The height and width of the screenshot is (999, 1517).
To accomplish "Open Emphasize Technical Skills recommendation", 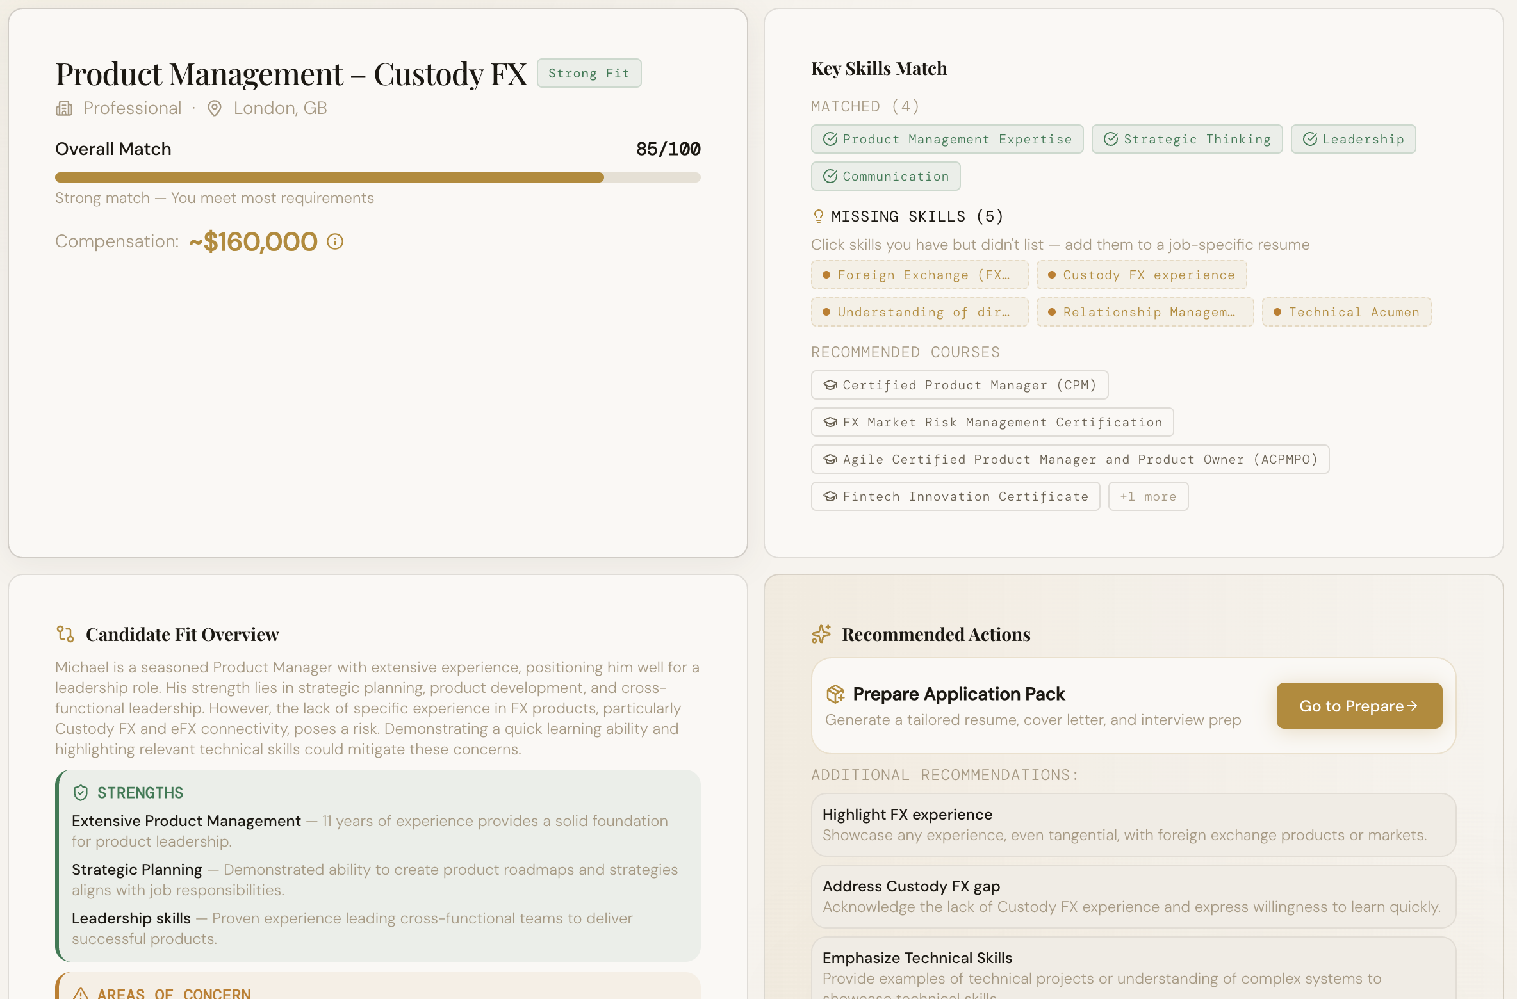I will (1133, 968).
